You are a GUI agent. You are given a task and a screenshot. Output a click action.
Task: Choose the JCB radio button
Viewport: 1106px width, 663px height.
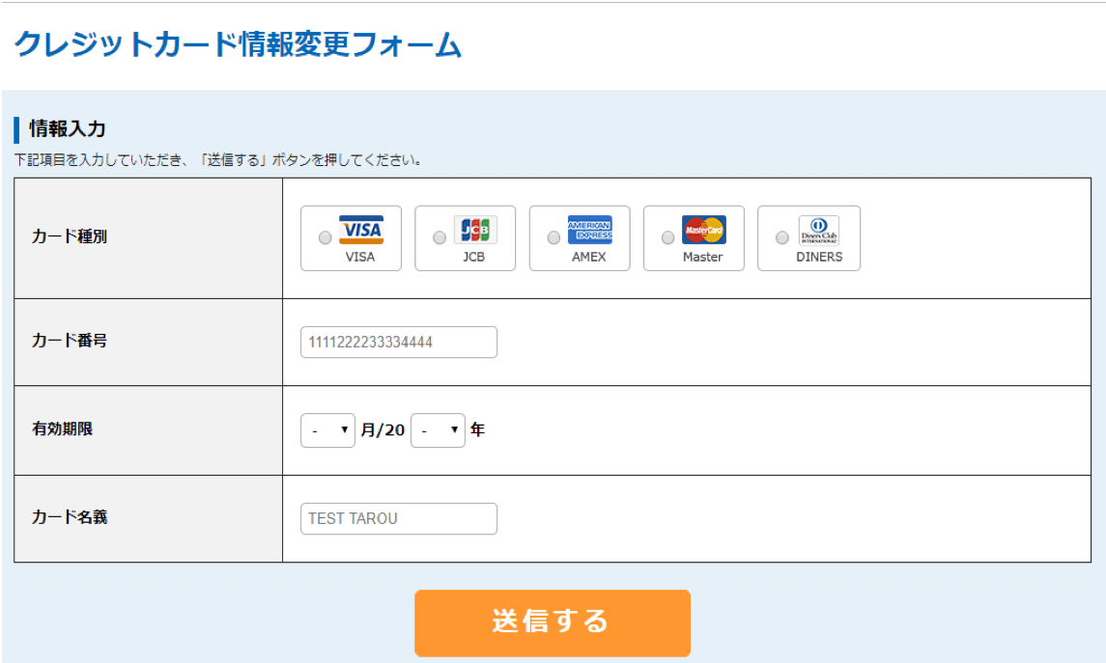pyautogui.click(x=440, y=237)
